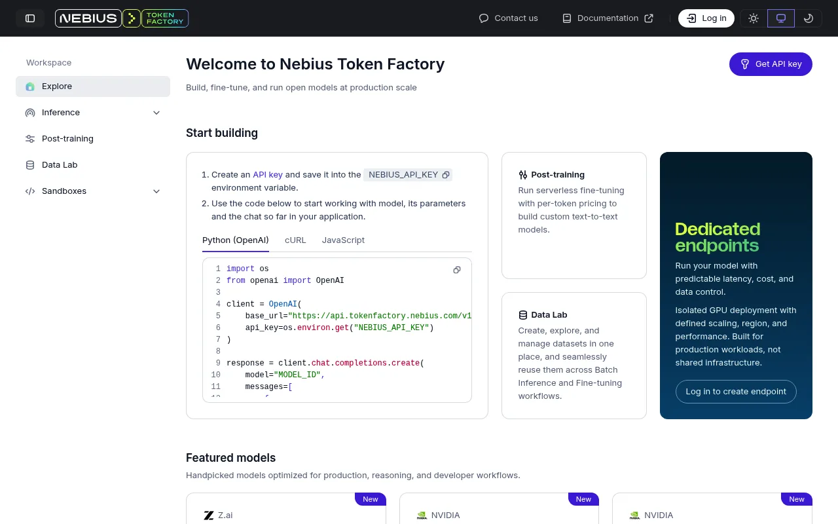Click the Documentation book icon
Image resolution: width=838 pixels, height=524 pixels.
[567, 18]
